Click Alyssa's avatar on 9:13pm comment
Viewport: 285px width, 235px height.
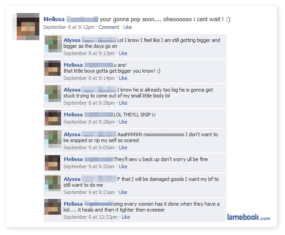click(53, 44)
